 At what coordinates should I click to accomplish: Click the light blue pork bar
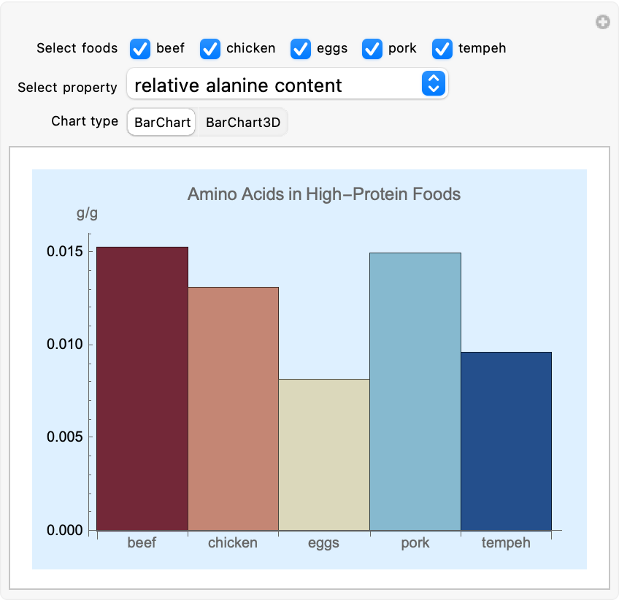(415, 391)
